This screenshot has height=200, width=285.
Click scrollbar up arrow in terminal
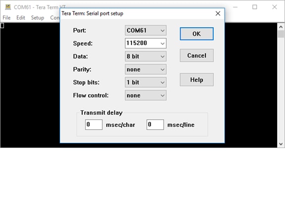pos(281,27)
